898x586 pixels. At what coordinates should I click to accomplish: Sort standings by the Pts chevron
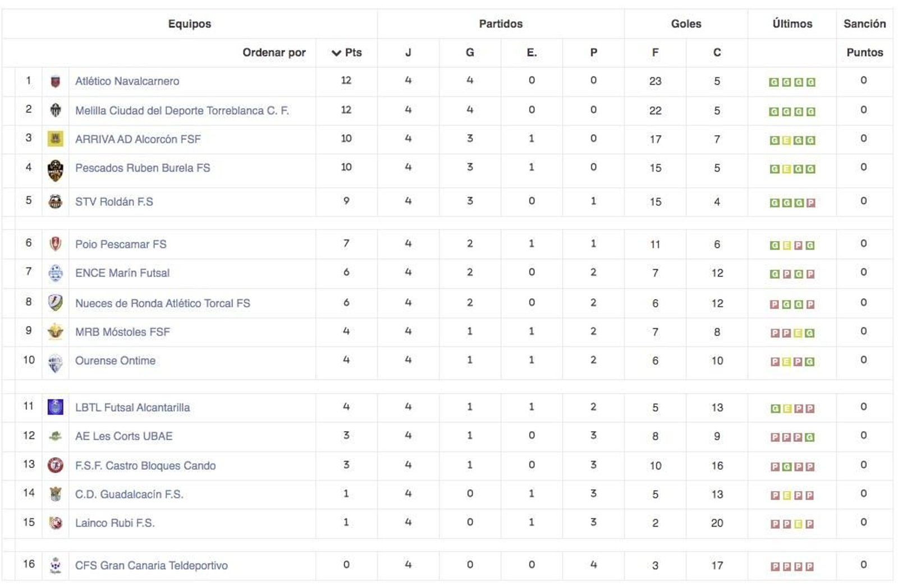click(336, 53)
